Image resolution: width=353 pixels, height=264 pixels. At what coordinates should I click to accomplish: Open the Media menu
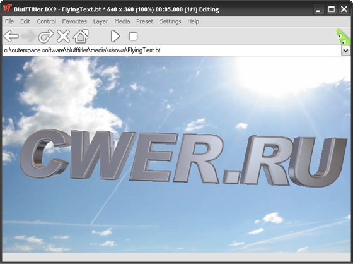click(122, 21)
